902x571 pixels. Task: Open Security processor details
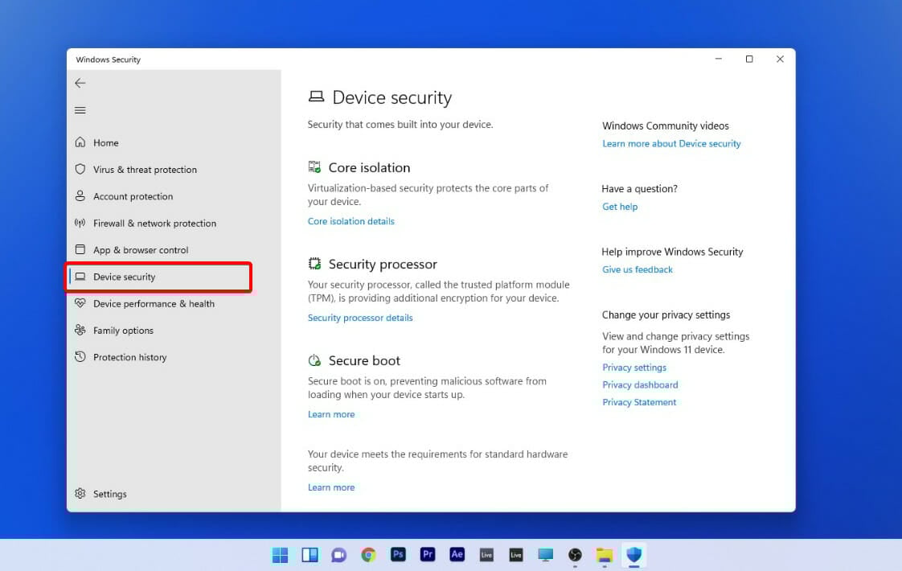tap(360, 318)
